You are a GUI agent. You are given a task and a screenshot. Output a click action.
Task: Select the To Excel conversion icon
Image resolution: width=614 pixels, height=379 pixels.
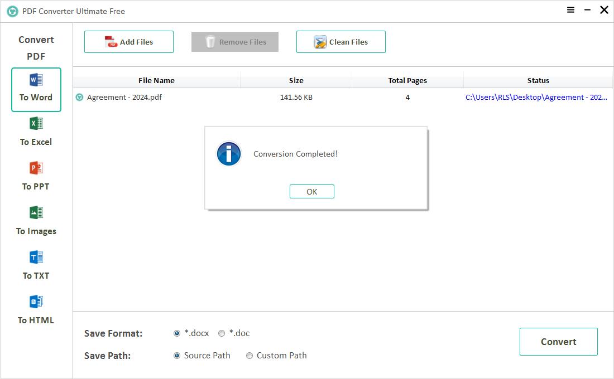[36, 124]
